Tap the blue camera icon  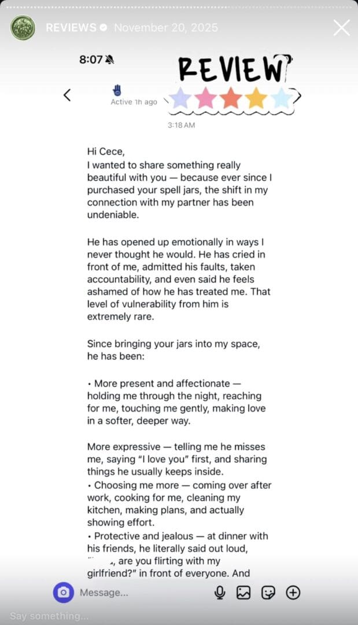(64, 592)
